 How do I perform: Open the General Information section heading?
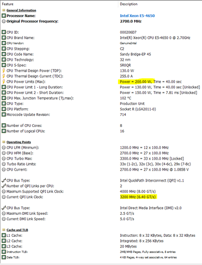(22, 10)
